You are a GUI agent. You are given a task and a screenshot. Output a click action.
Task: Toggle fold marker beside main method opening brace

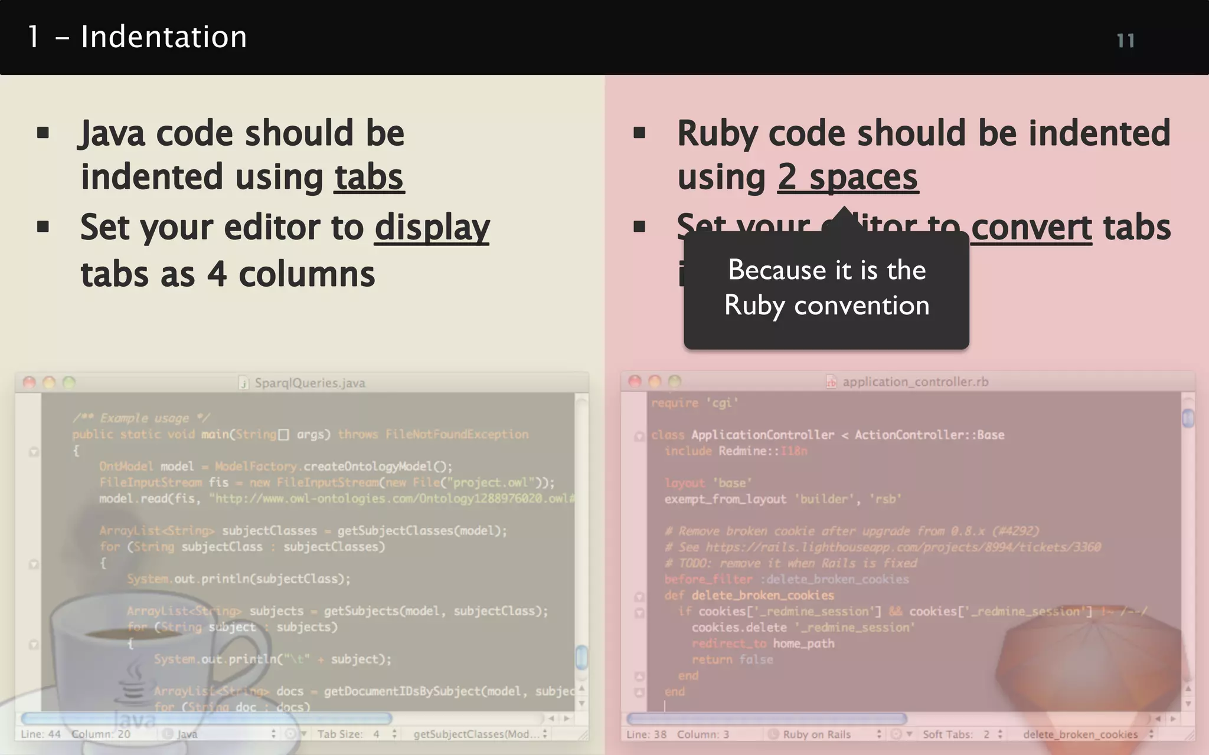point(34,451)
